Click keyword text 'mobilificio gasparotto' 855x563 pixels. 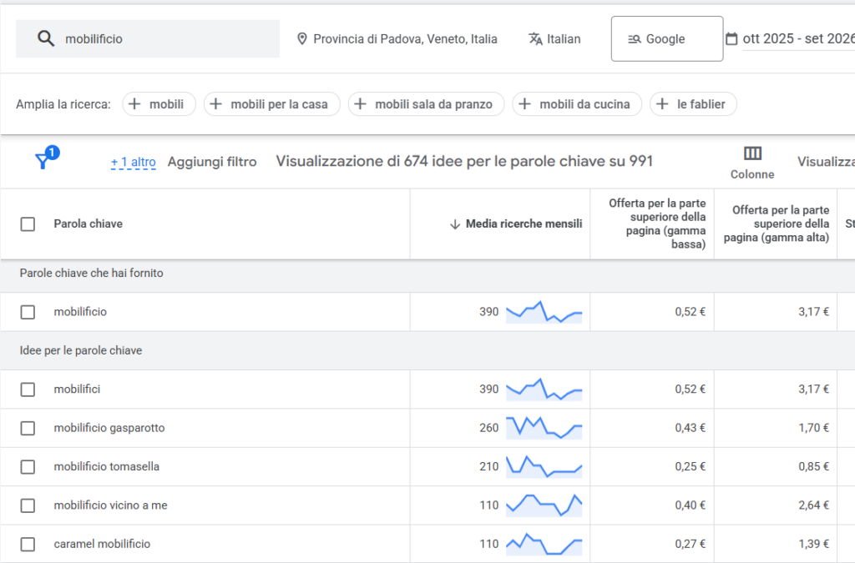(x=109, y=428)
